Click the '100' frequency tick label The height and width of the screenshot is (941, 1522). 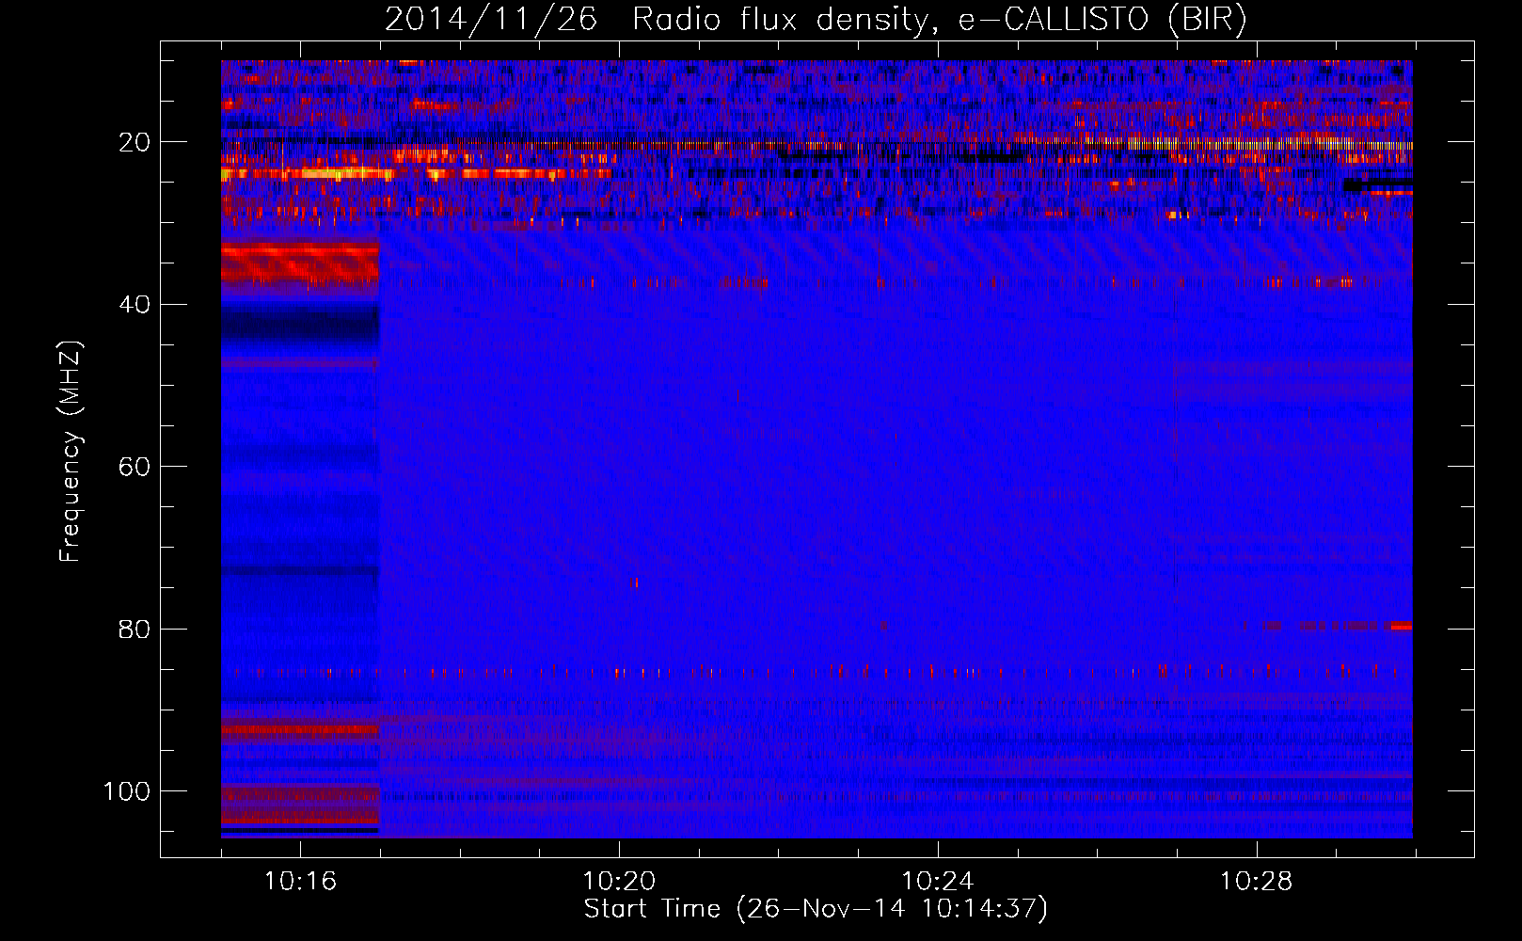click(127, 791)
